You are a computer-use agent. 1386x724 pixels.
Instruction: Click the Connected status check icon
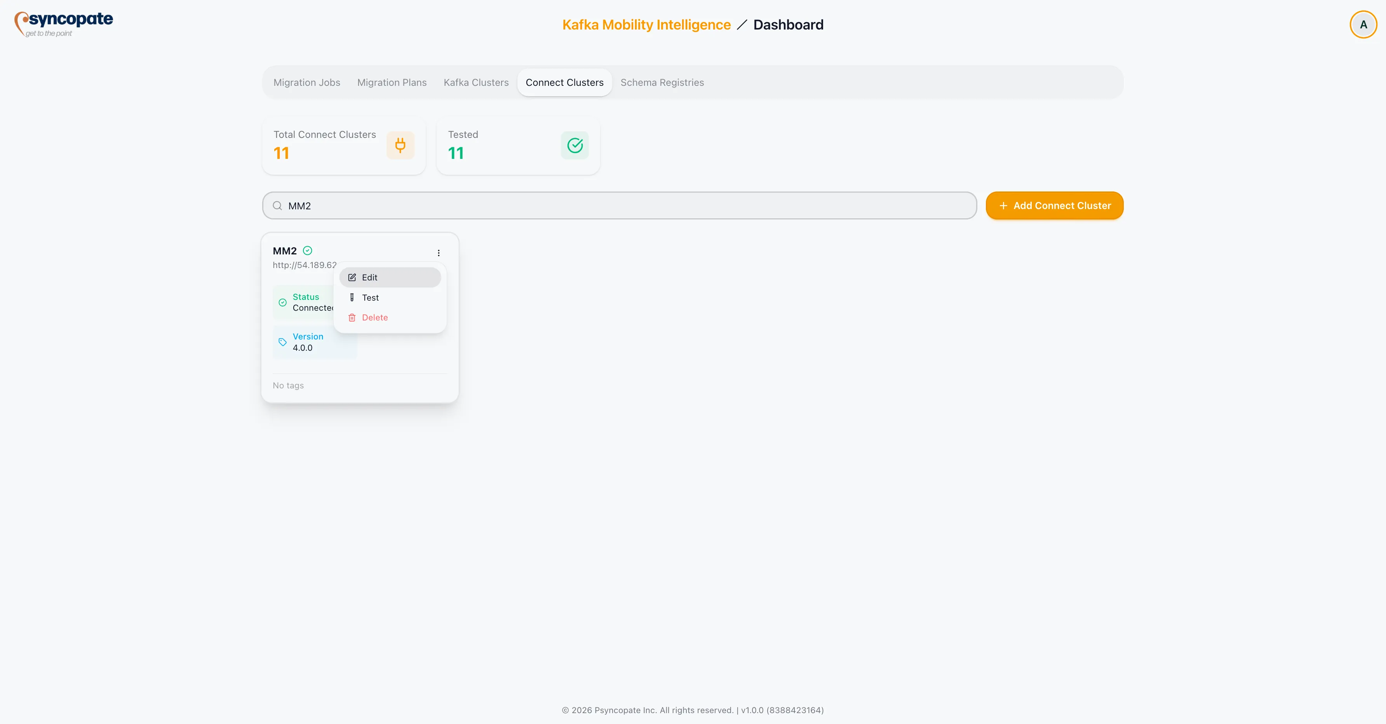[282, 302]
